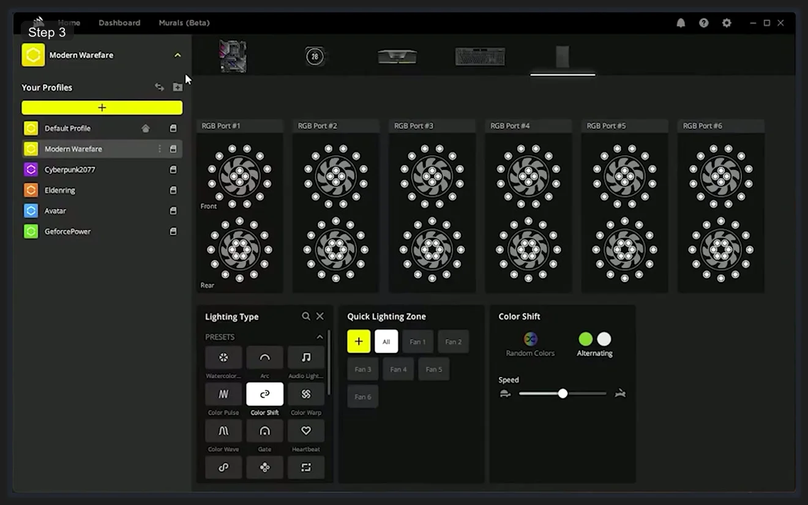Viewport: 808px width, 505px height.
Task: Collapse the Modern Warefare profile header
Action: [177, 54]
